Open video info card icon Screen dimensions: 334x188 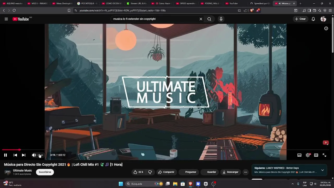[326, 28]
